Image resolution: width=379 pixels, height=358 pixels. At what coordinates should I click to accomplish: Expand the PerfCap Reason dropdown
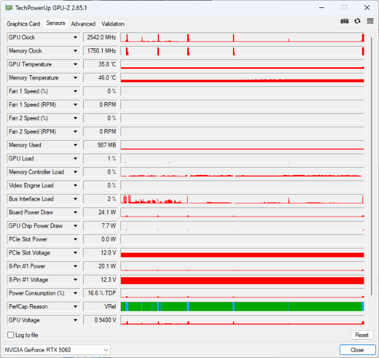75,307
